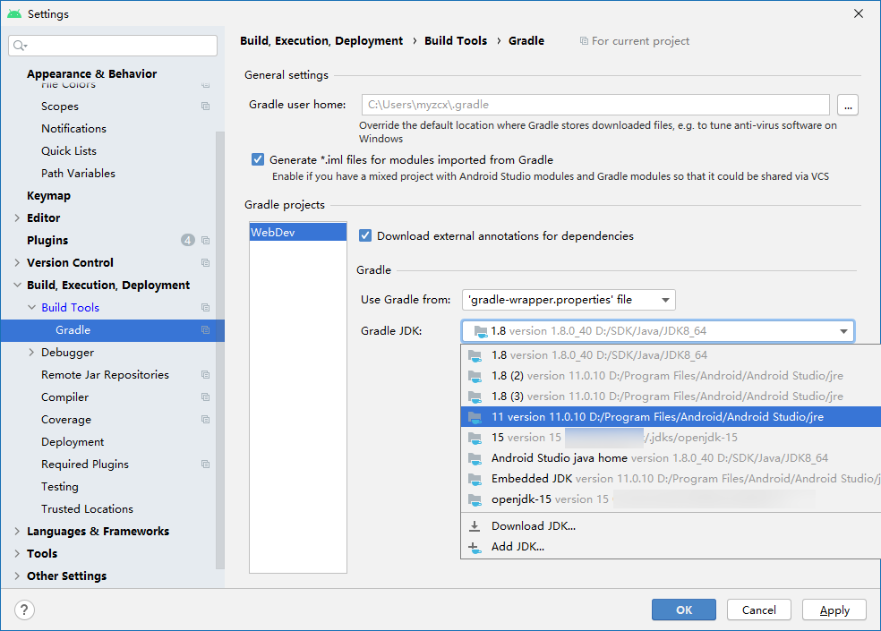Collapse the Build Tools node
Image resolution: width=881 pixels, height=631 pixels.
pyautogui.click(x=31, y=307)
